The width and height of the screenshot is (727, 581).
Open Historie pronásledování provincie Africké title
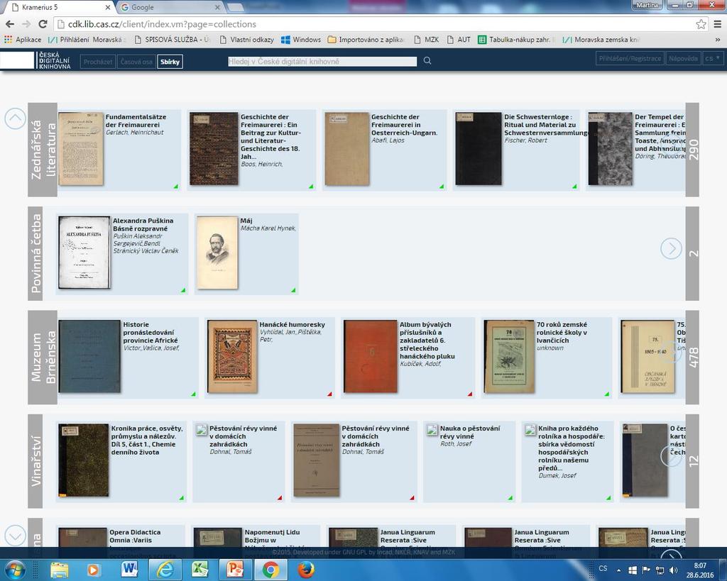point(151,332)
